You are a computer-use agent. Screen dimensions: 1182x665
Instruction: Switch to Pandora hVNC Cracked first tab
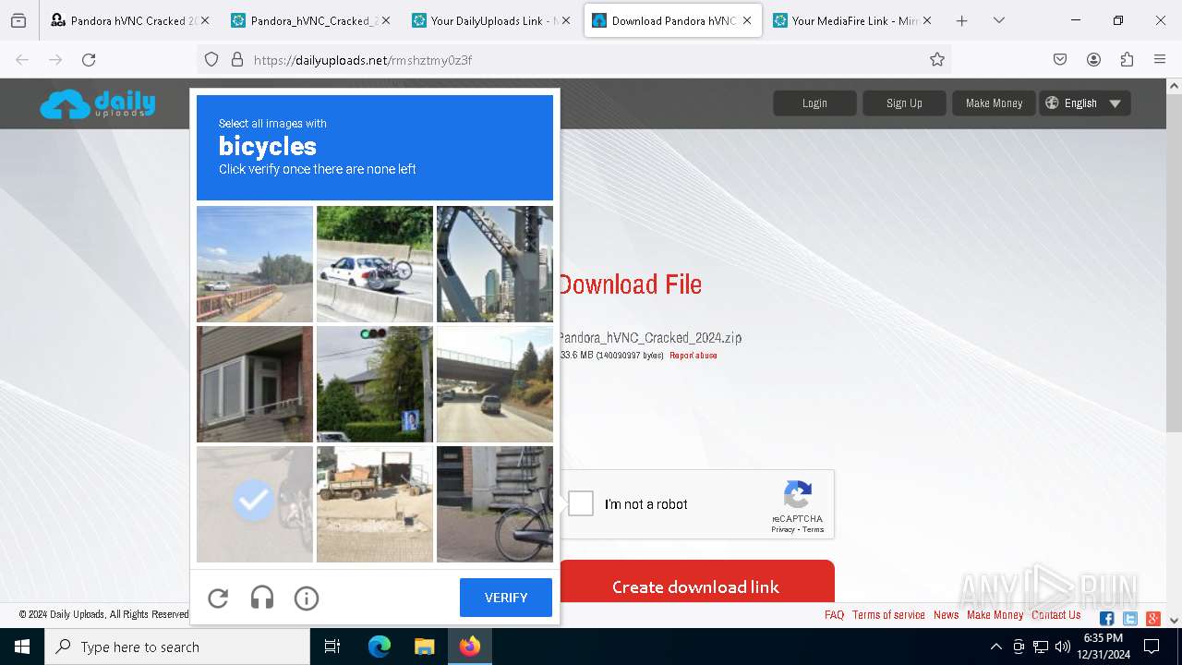(x=129, y=20)
